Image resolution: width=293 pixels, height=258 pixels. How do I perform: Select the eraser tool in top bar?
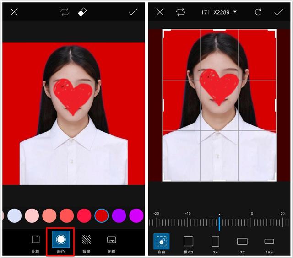click(82, 12)
